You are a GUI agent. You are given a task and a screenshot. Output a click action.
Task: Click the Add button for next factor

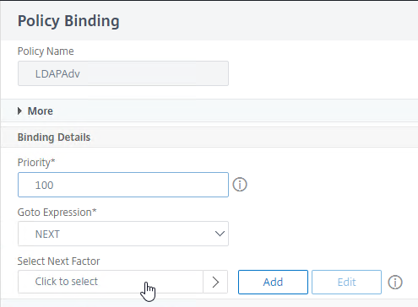273,282
